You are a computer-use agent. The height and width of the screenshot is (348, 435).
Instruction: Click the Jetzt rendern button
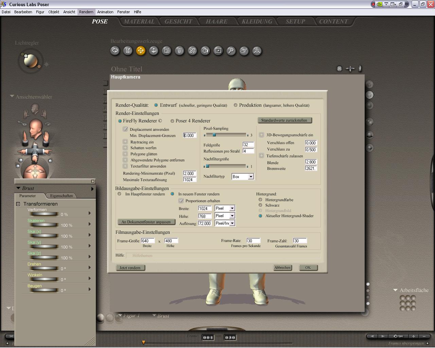tap(130, 268)
